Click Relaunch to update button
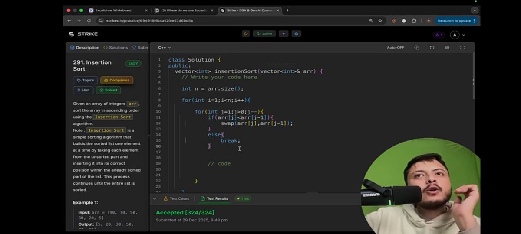 [456, 20]
